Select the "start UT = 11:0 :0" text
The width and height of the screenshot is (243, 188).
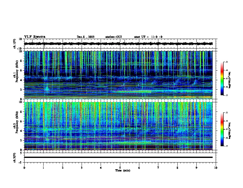click(x=148, y=37)
